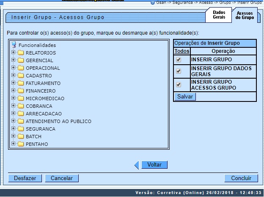This screenshot has height=197, width=264.
Task: Select the FATURAMENTO tree label
Action: coord(43,83)
